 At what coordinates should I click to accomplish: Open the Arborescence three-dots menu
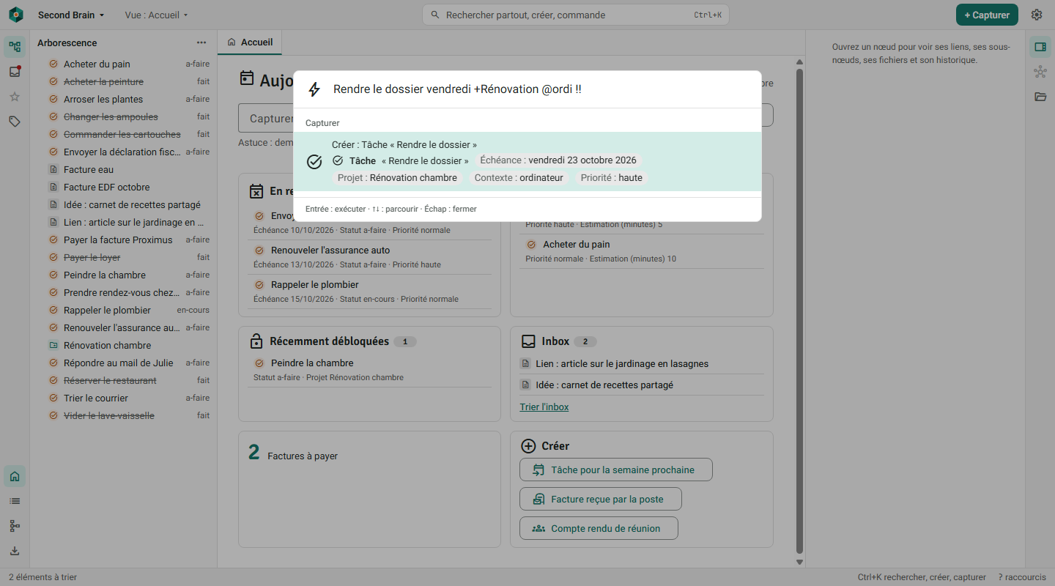[201, 42]
